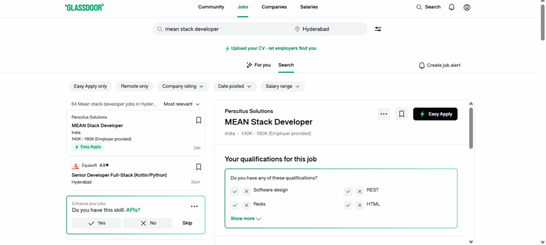Open the Companies menu

pyautogui.click(x=274, y=7)
